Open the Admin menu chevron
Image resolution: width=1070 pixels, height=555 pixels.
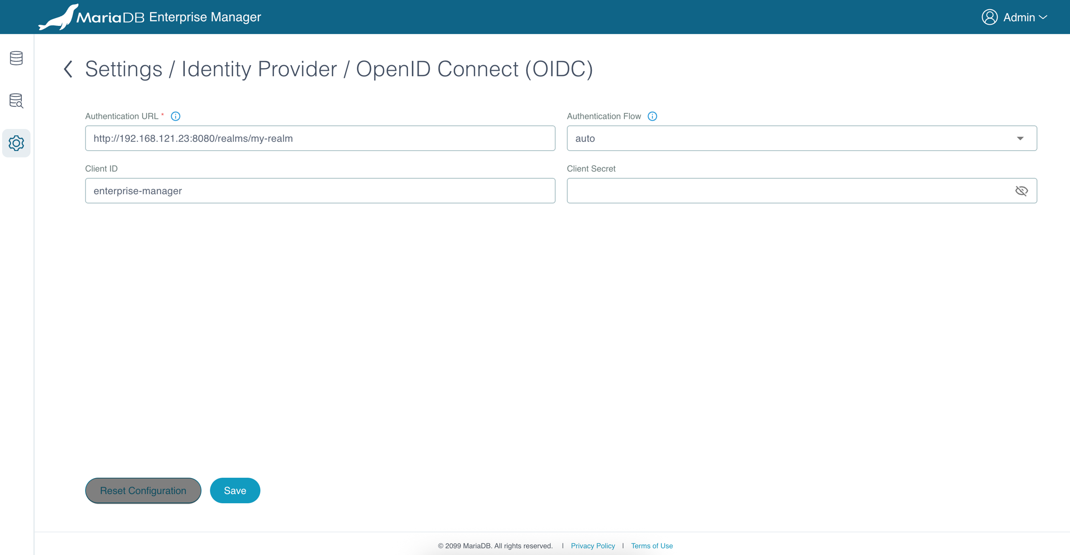(x=1043, y=17)
